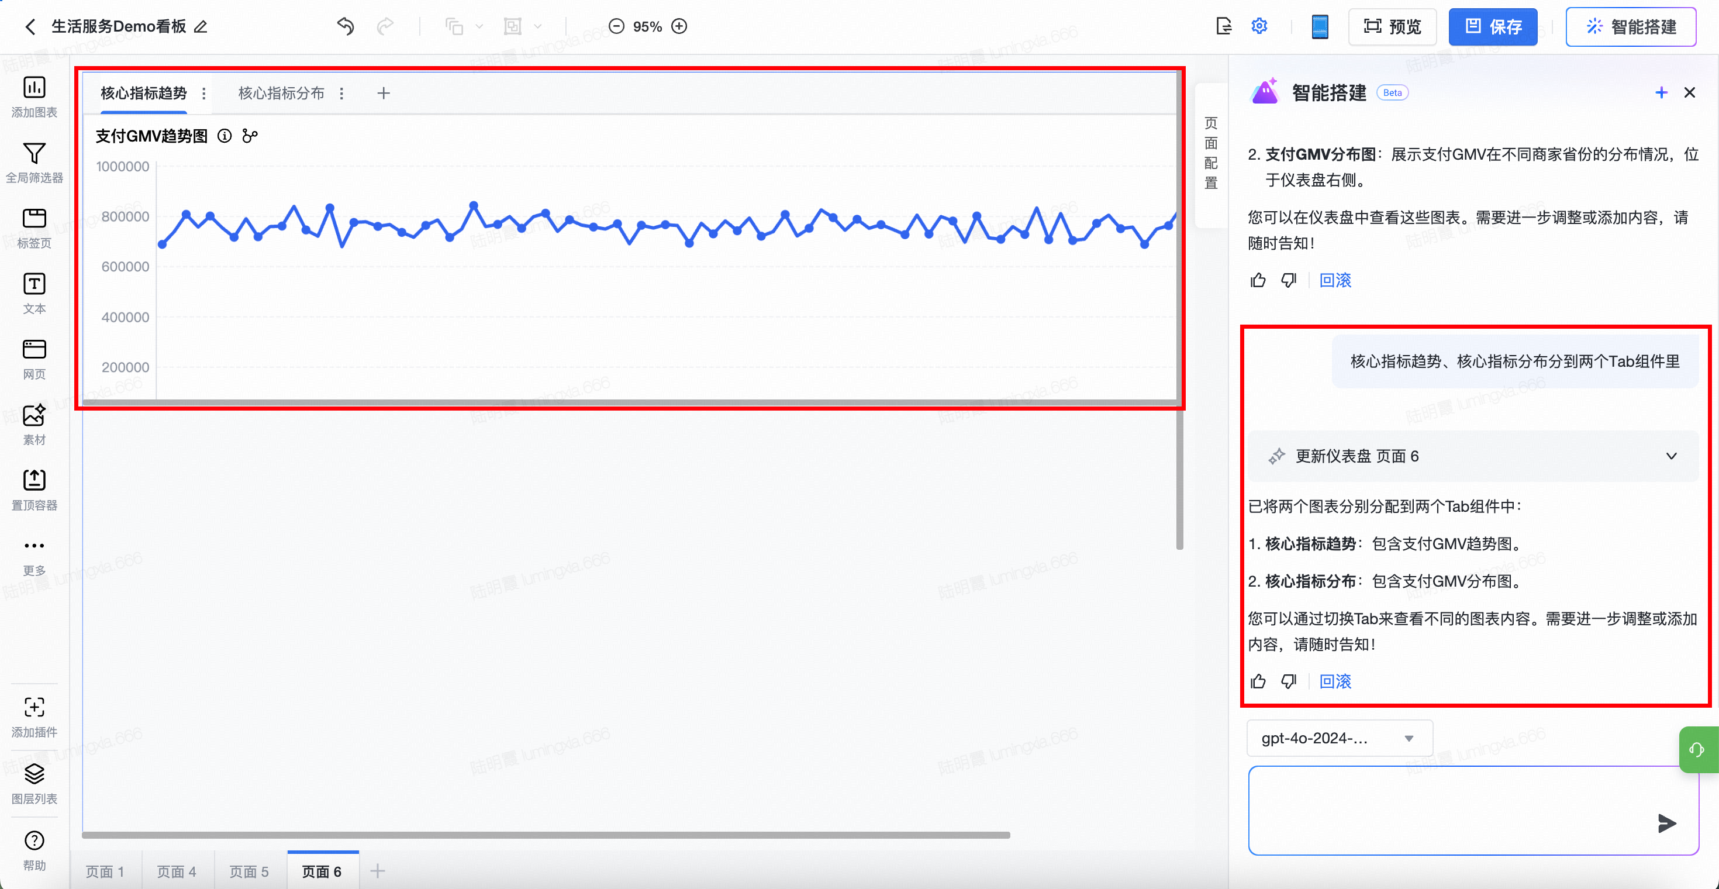The height and width of the screenshot is (889, 1719).
Task: Thumbs down the latest AI response
Action: click(1289, 681)
